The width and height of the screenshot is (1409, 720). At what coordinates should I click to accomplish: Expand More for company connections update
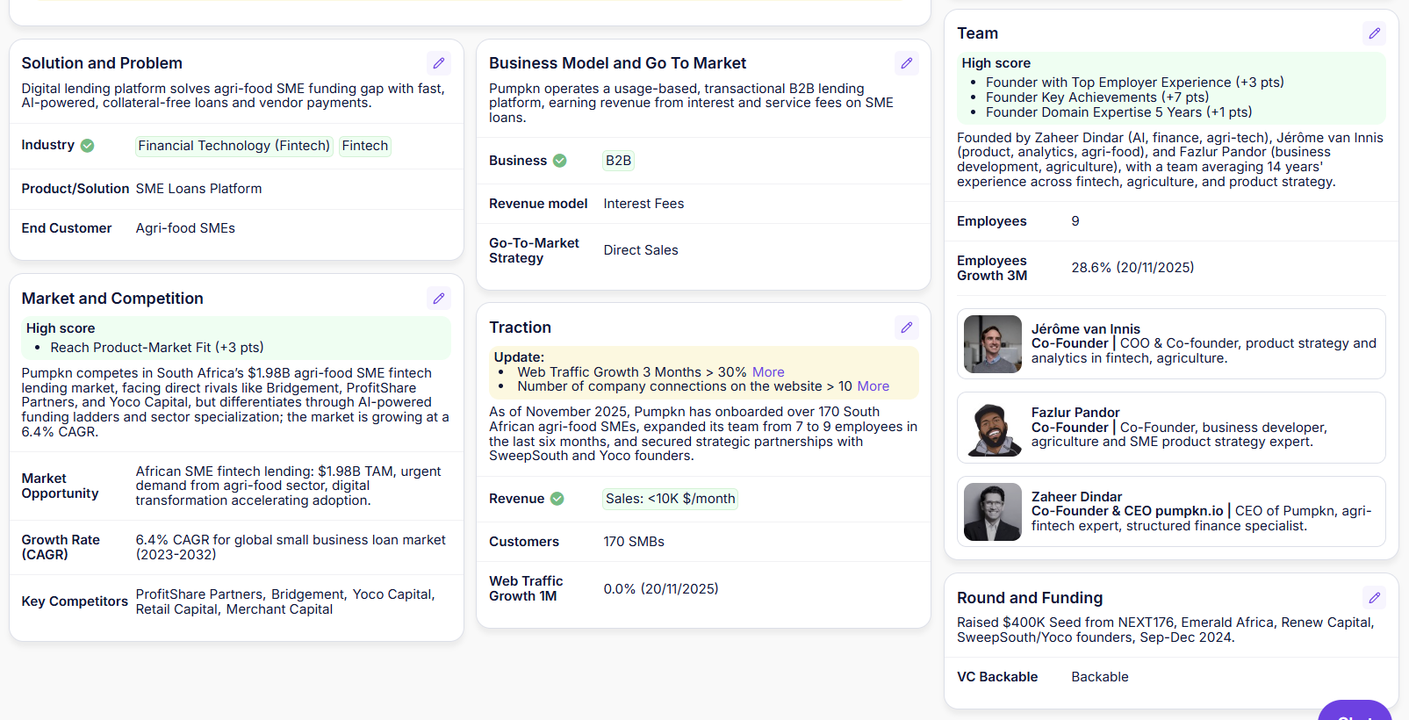[873, 386]
